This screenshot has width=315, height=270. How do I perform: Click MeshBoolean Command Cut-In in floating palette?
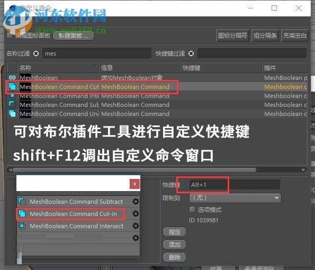click(x=74, y=214)
